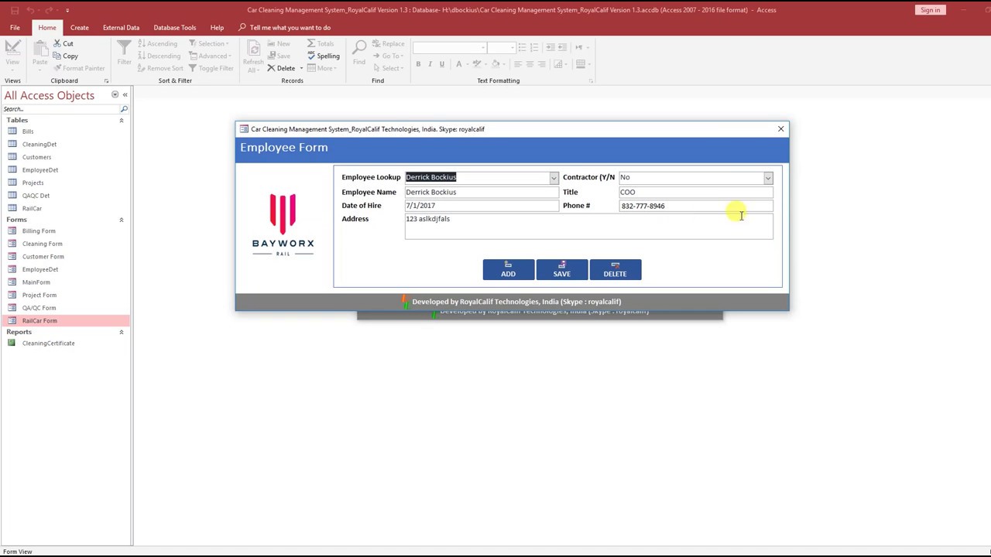Open the CleaningCertificate report
The image size is (991, 557).
[x=48, y=343]
